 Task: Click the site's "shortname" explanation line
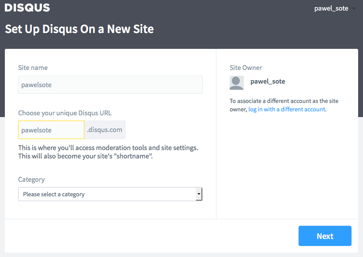point(85,156)
